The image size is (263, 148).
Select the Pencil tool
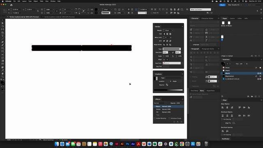(x=2, y=45)
